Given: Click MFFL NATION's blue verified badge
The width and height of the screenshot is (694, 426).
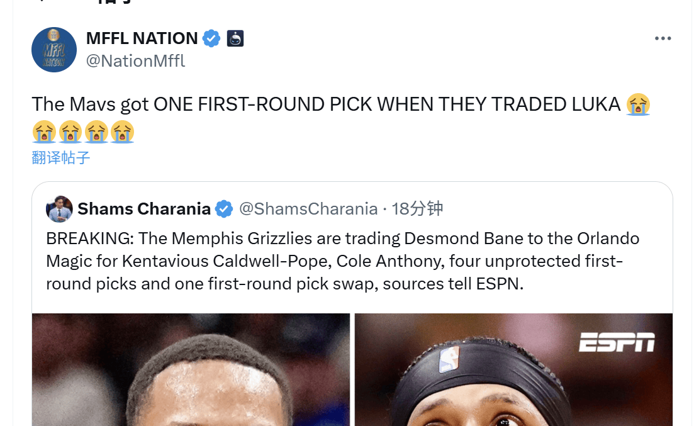Looking at the screenshot, I should (x=211, y=38).
